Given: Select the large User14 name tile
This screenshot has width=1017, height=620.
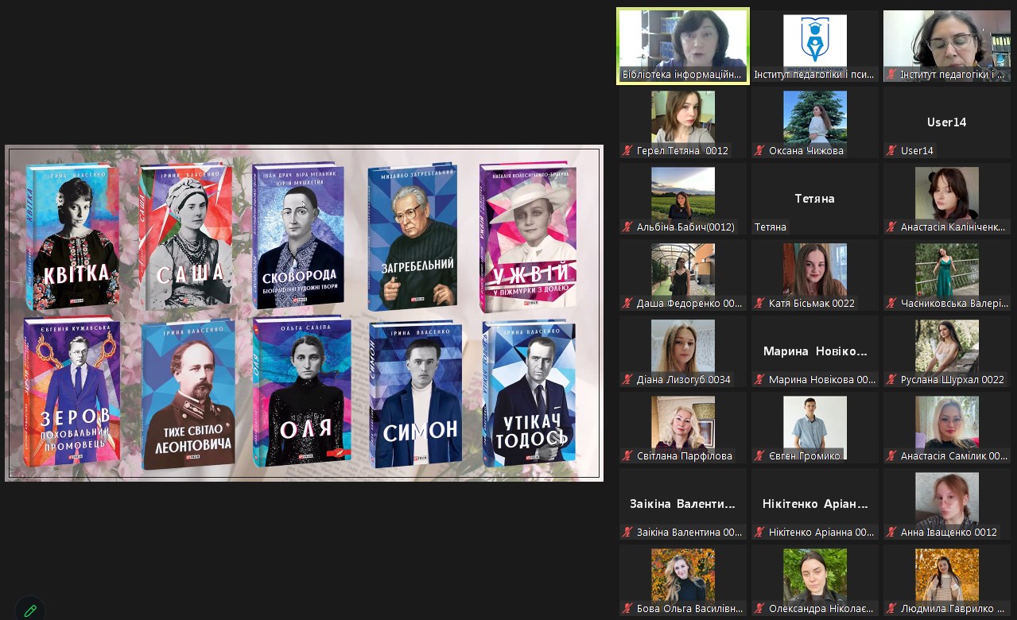Looking at the screenshot, I should tap(947, 122).
